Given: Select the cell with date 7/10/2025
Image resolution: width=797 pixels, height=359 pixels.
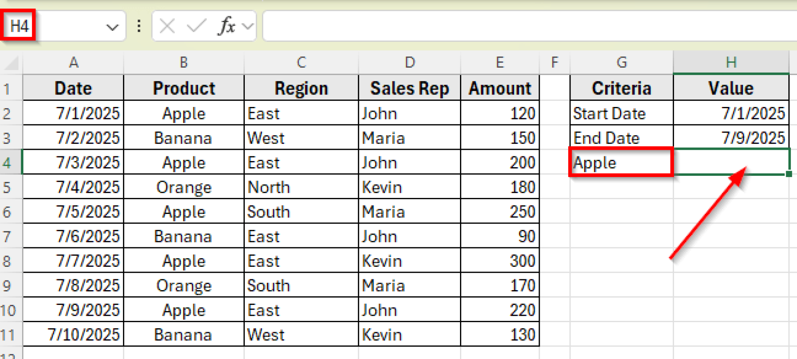Looking at the screenshot, I should pos(73,334).
